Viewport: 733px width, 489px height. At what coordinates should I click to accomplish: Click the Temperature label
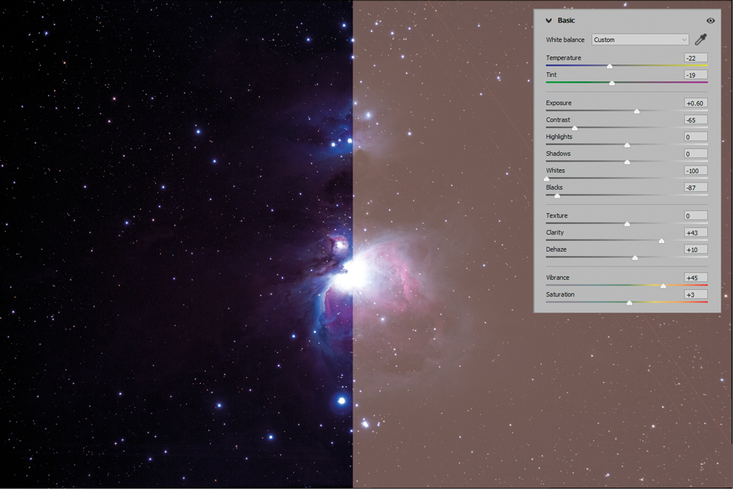coord(564,58)
